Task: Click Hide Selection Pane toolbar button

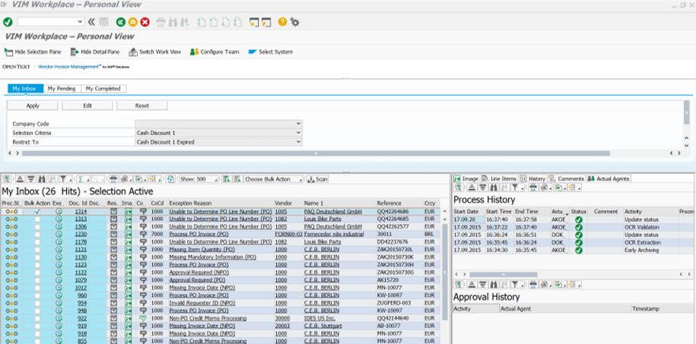Action: [33, 52]
